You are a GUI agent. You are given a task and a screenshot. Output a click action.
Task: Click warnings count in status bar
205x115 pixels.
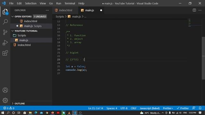click(12, 108)
